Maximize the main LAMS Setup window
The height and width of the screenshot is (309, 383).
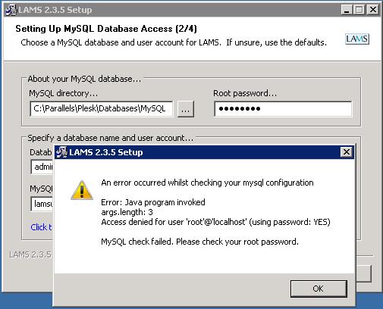pyautogui.click(x=359, y=10)
